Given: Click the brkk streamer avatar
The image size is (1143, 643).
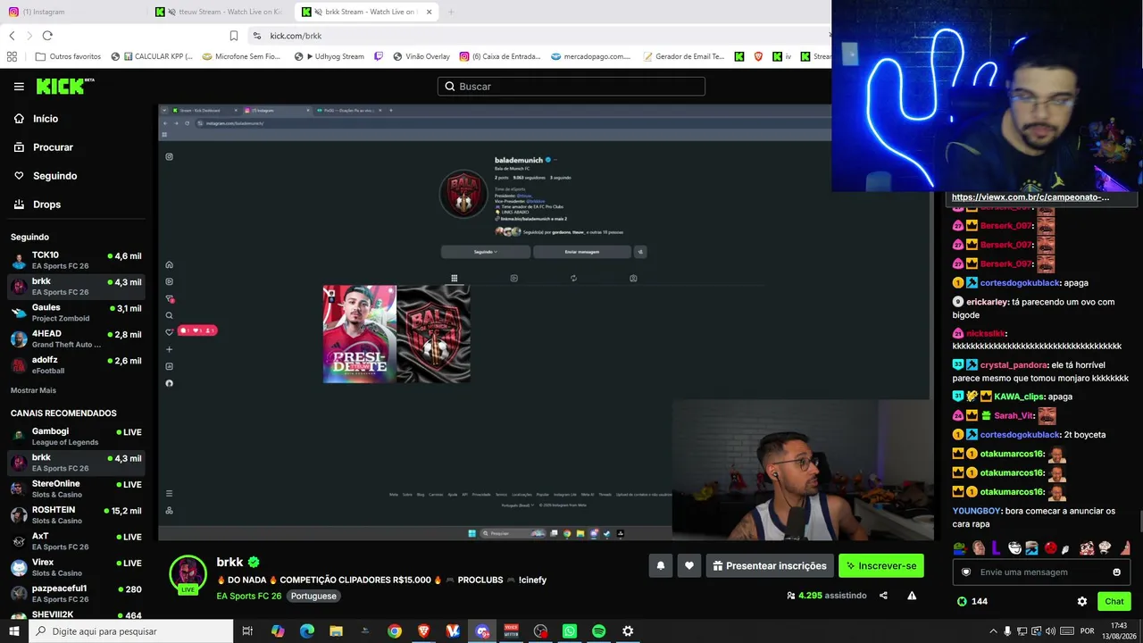Looking at the screenshot, I should (188, 573).
